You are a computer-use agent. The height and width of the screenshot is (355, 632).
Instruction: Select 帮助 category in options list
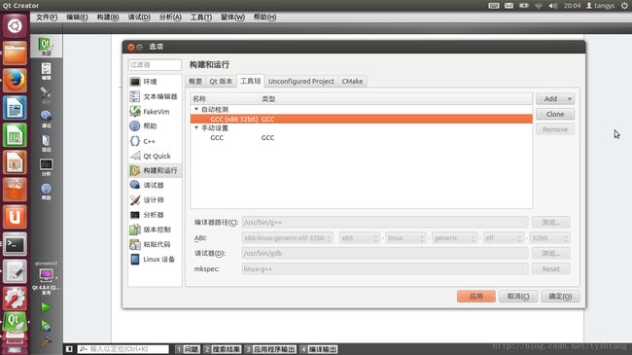(155, 125)
